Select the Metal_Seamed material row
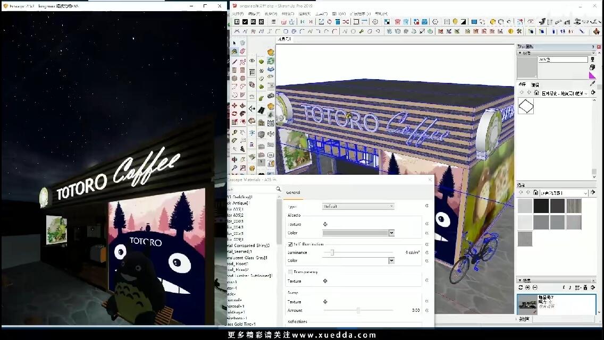The width and height of the screenshot is (604, 340). [x=240, y=251]
